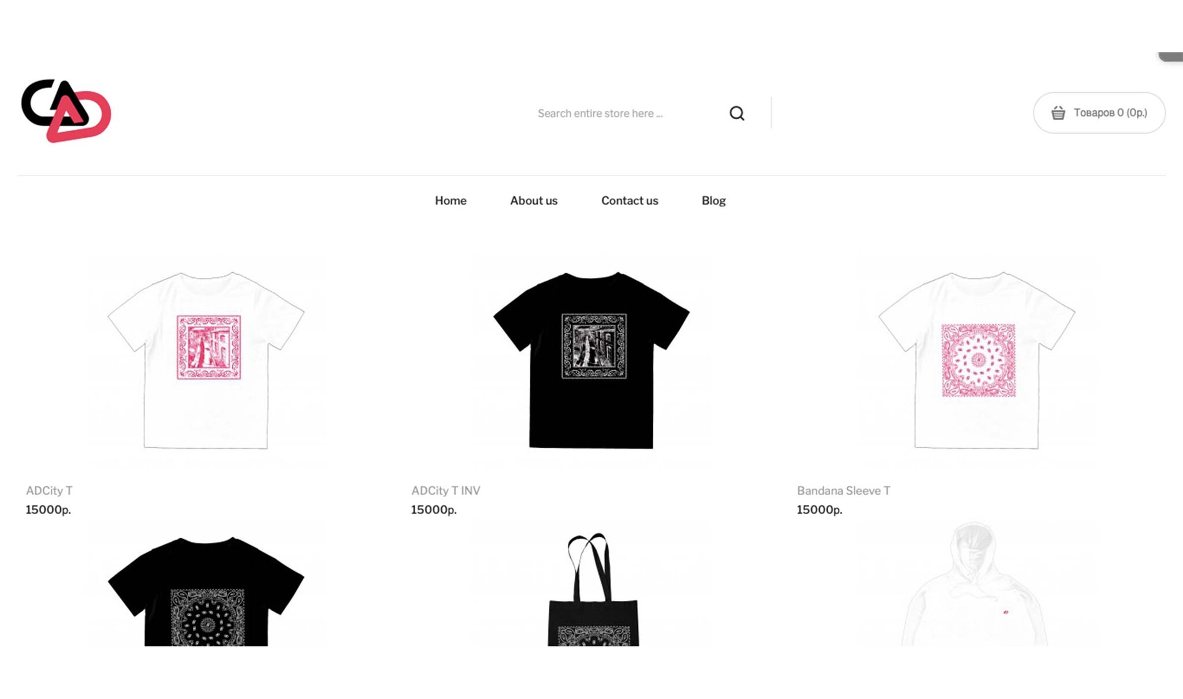Click the CAD logo icon in header
The height and width of the screenshot is (699, 1183).
(x=66, y=111)
